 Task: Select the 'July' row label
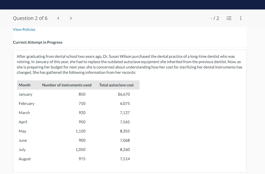22,150
